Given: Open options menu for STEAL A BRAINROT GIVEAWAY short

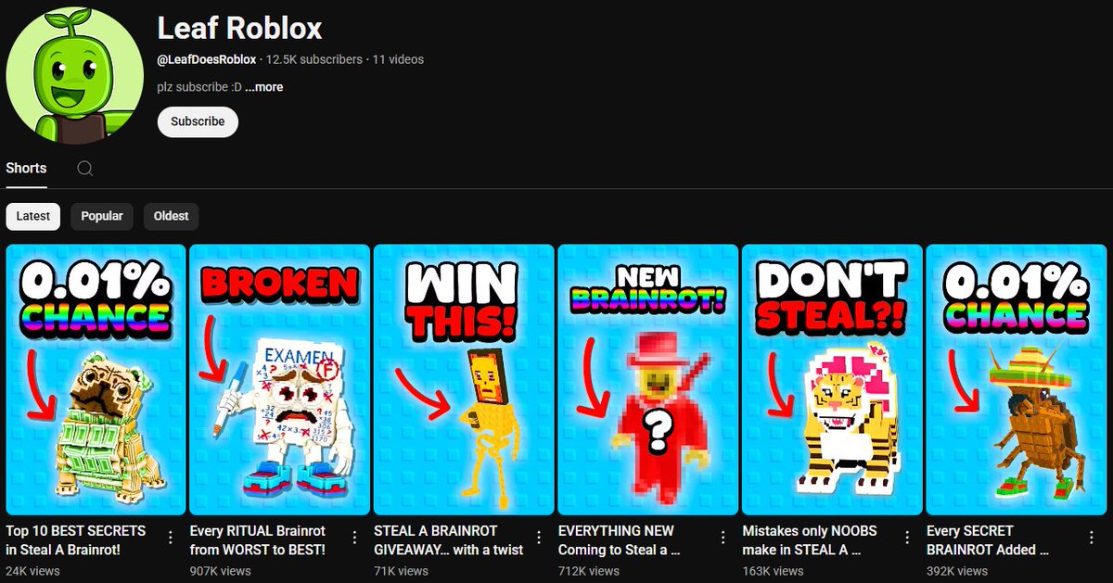Looking at the screenshot, I should [x=539, y=538].
